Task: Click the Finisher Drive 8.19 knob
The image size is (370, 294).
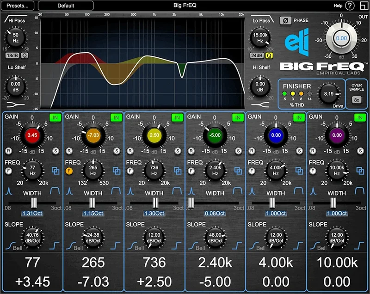Action: click(329, 94)
